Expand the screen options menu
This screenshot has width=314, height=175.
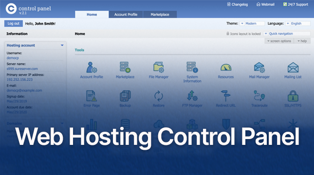(279, 41)
